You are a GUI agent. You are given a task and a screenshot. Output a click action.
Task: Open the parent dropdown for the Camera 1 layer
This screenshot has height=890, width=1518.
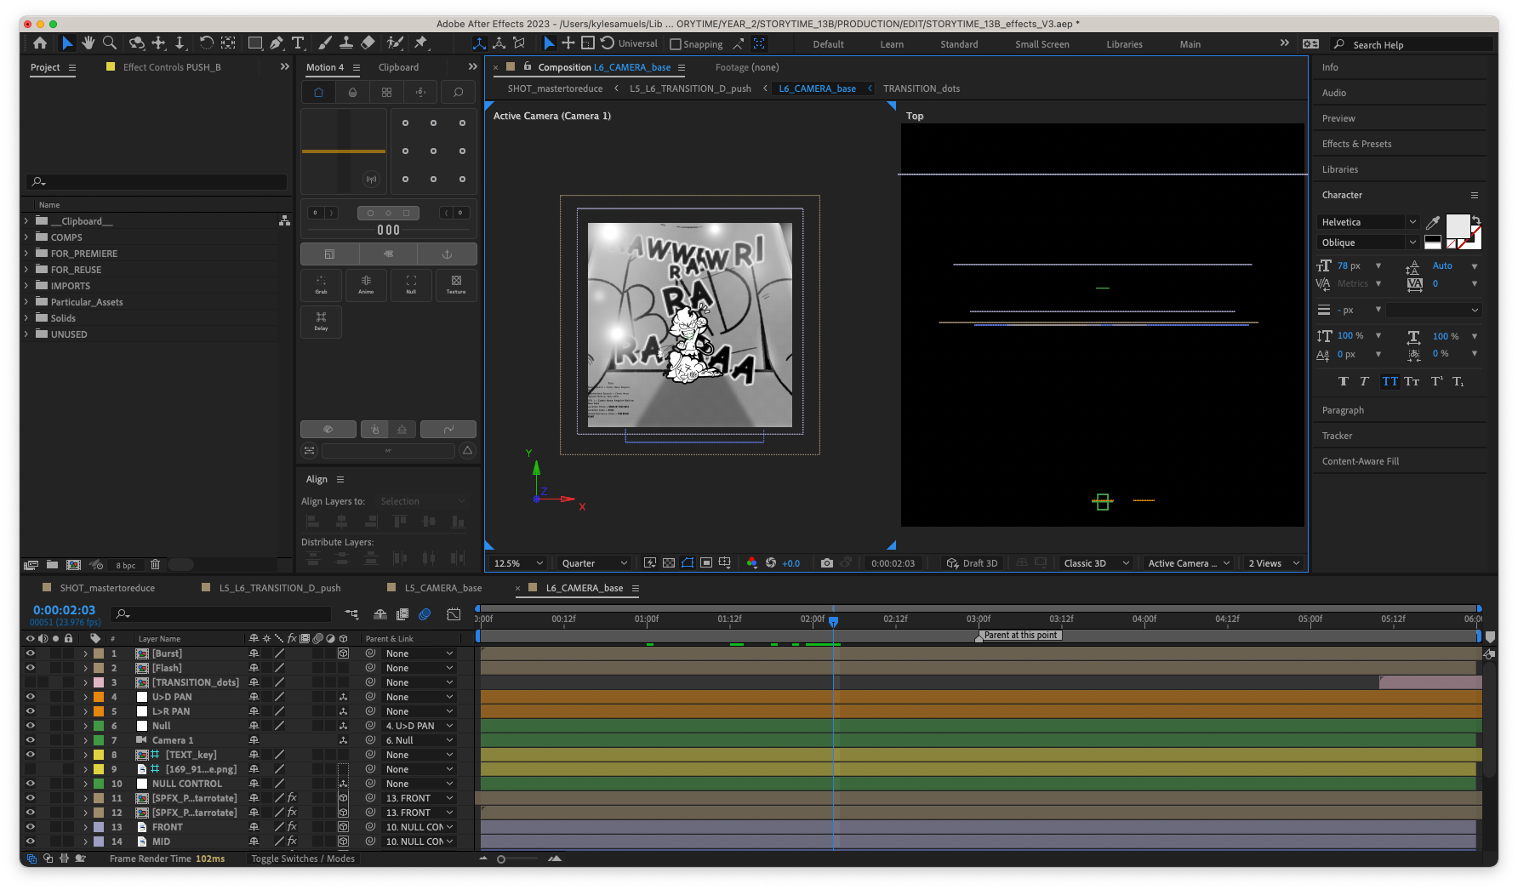click(x=419, y=740)
